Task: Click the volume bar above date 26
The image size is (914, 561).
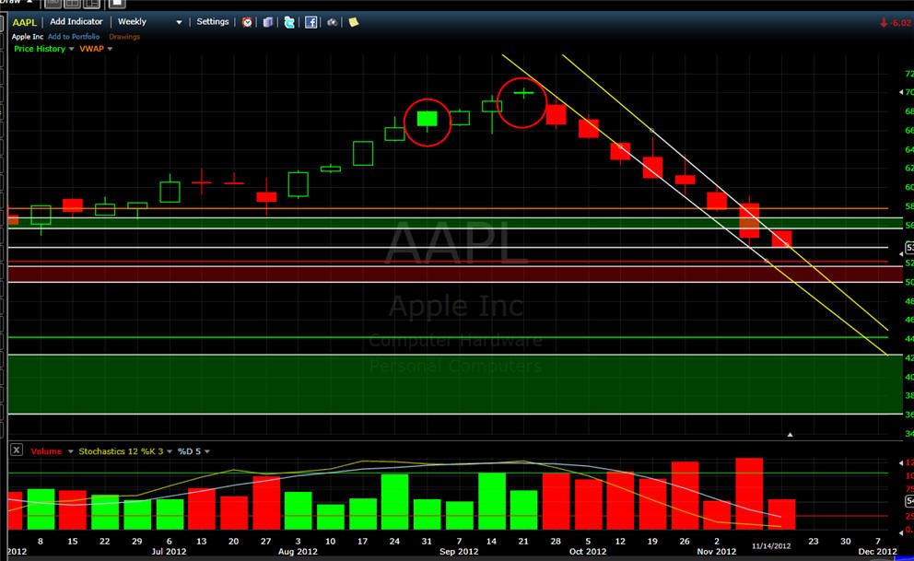Action: (685, 496)
